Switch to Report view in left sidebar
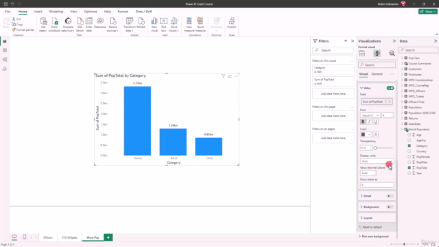Screen dimensions: 439x247 tap(5, 41)
